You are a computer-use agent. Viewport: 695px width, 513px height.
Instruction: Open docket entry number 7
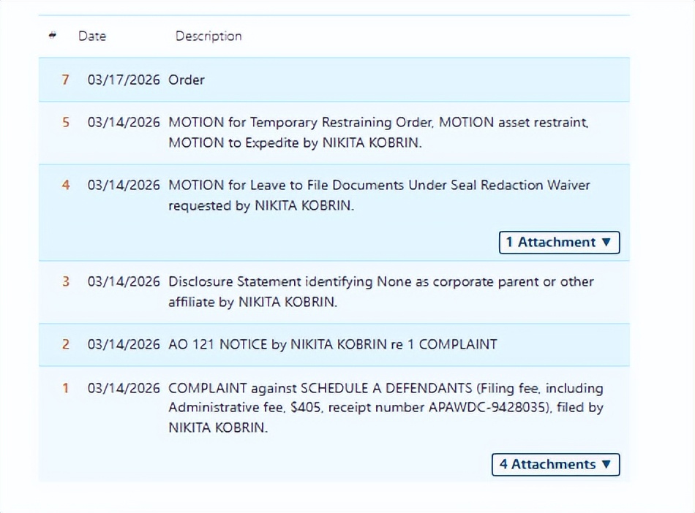[65, 80]
